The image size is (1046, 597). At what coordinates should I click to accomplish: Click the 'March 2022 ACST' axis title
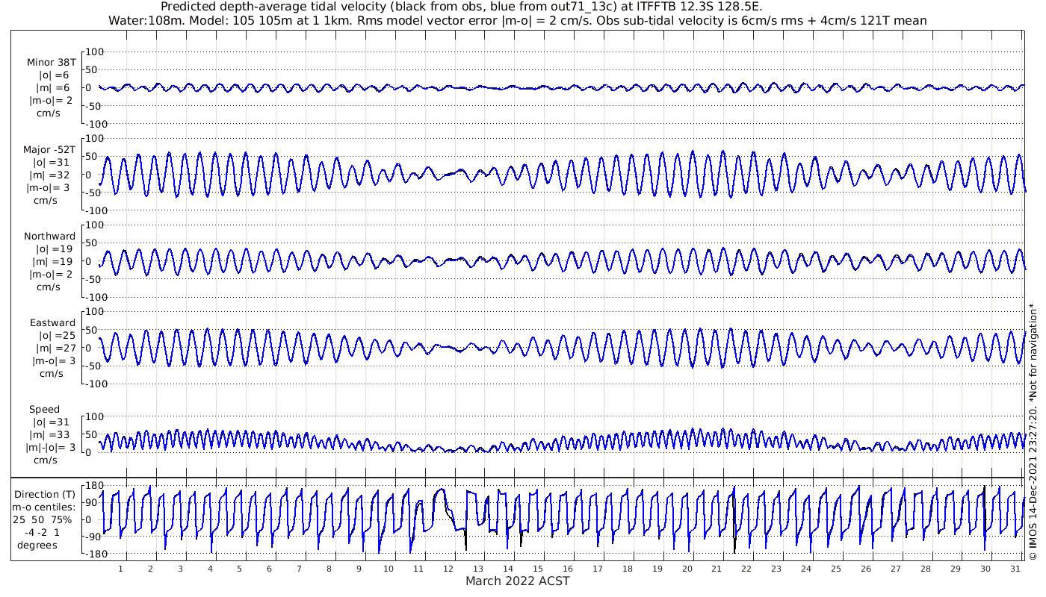click(x=517, y=581)
